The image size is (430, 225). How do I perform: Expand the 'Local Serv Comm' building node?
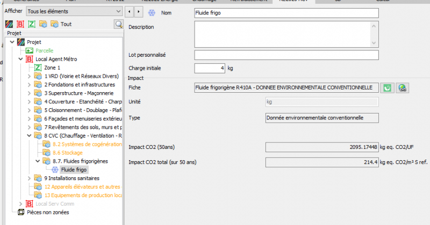coord(21,204)
